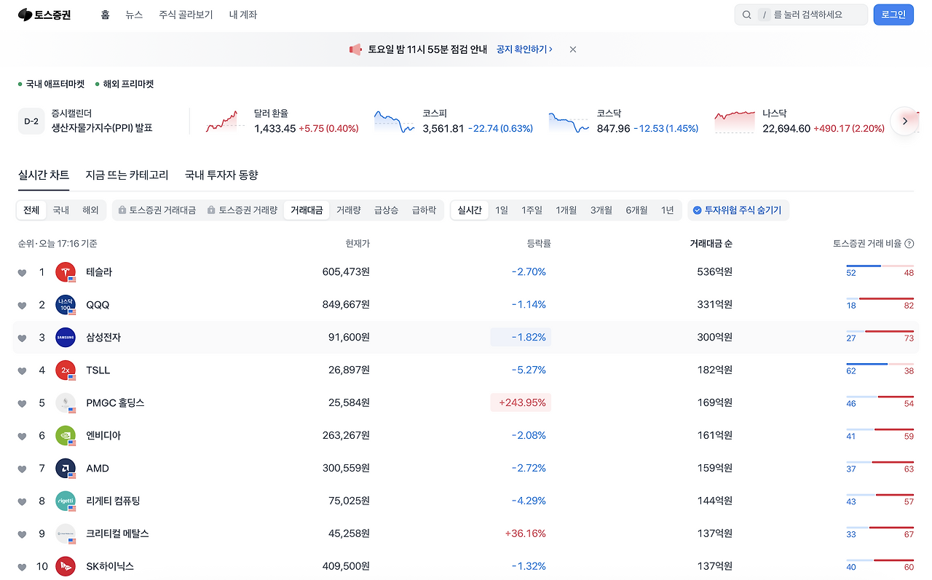Click the 로그인 button
Viewport: 932px width, 580px height.
click(x=893, y=15)
